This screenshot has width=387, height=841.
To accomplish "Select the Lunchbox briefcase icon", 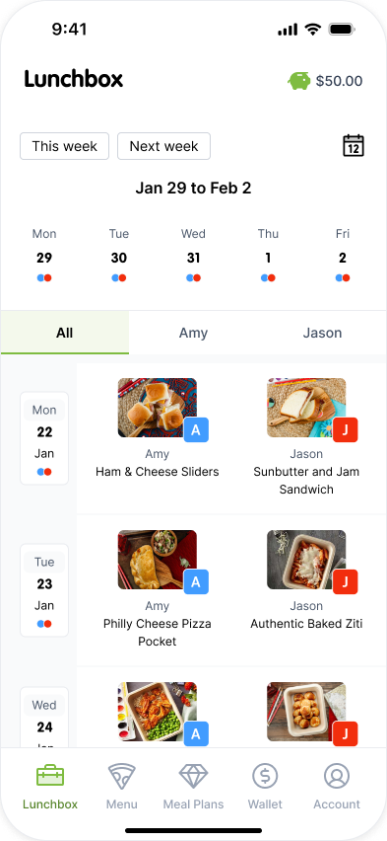I will coord(50,776).
